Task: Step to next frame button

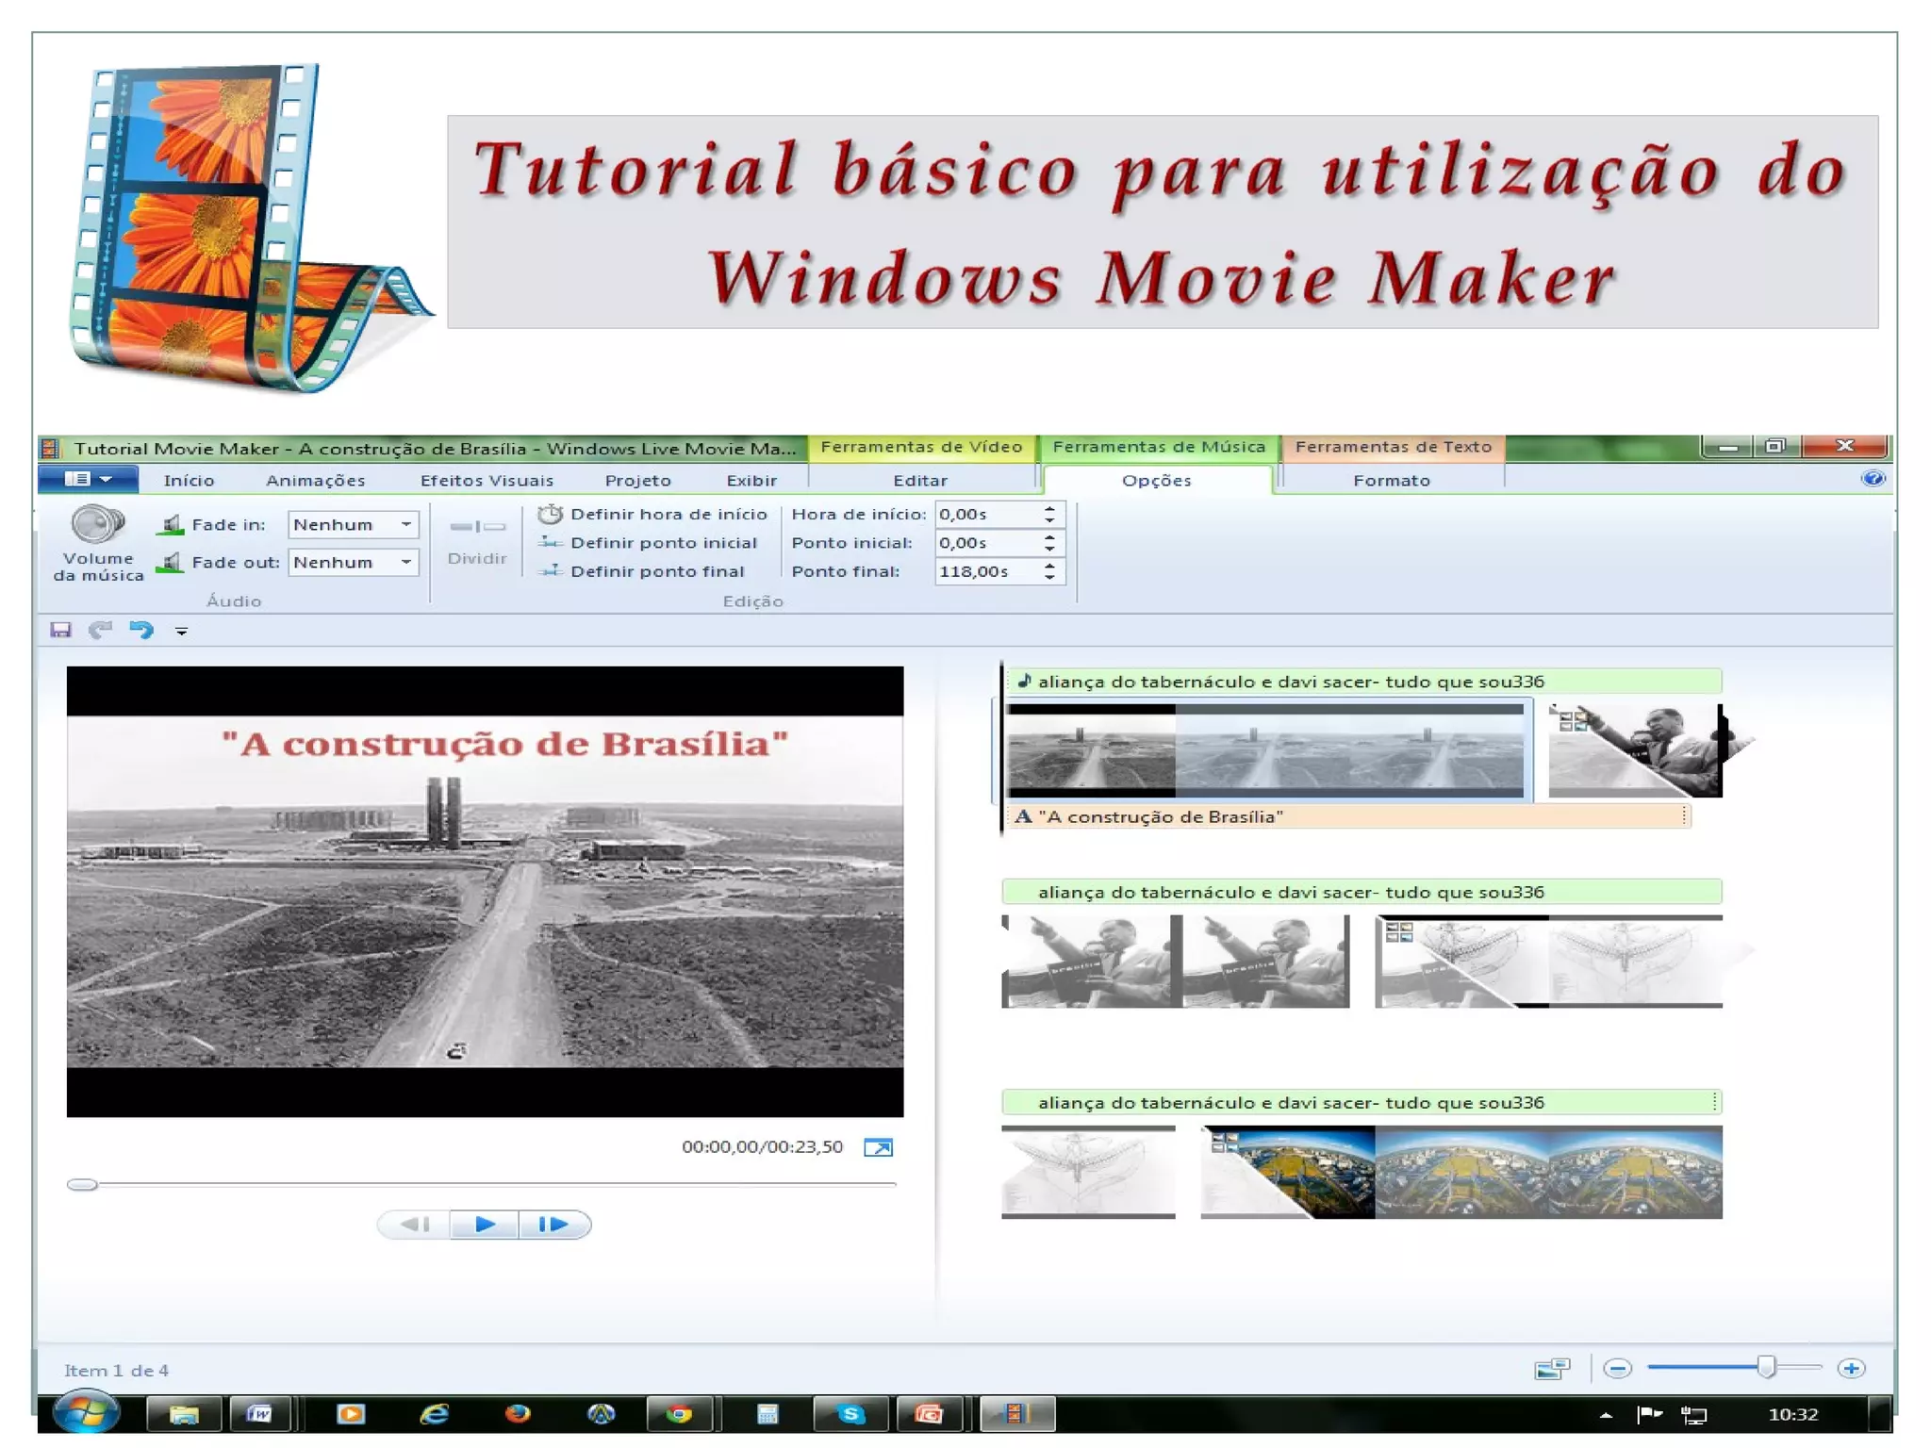Action: click(553, 1225)
